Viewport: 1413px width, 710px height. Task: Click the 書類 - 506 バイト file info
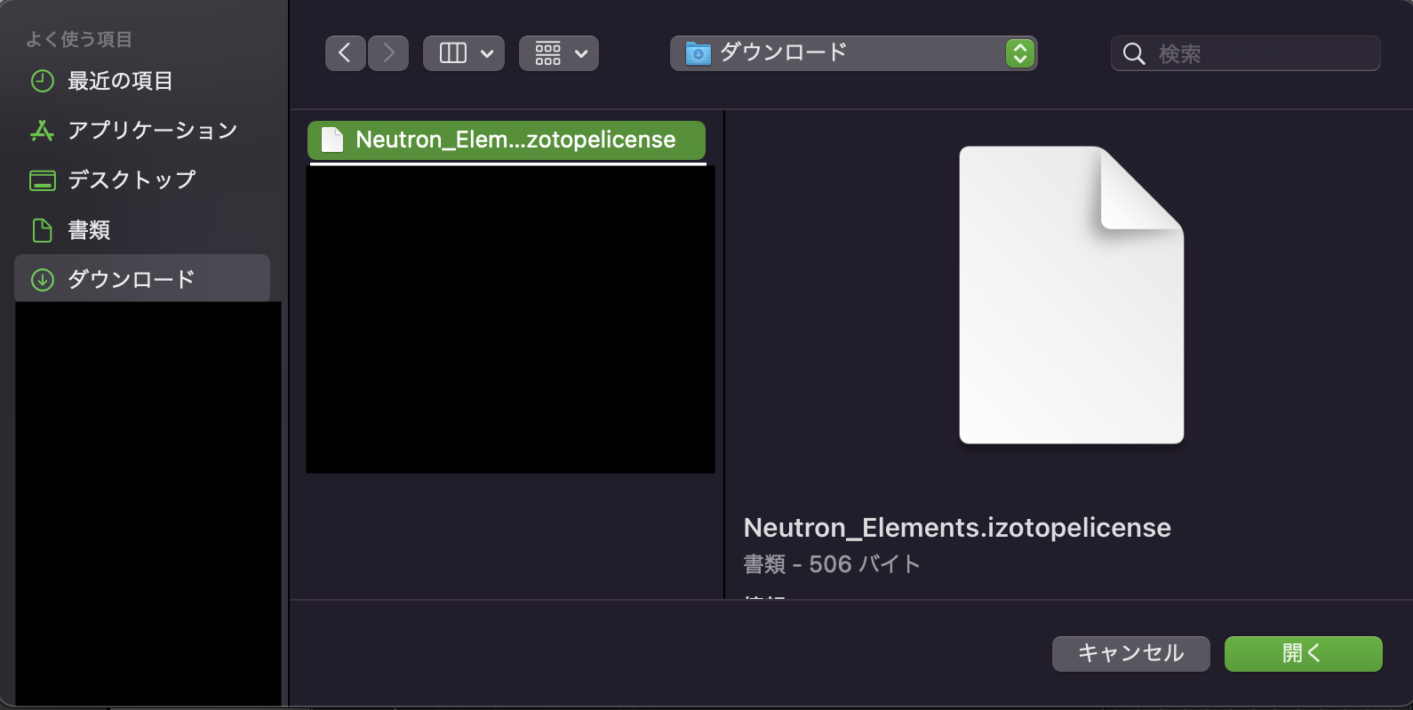point(832,564)
